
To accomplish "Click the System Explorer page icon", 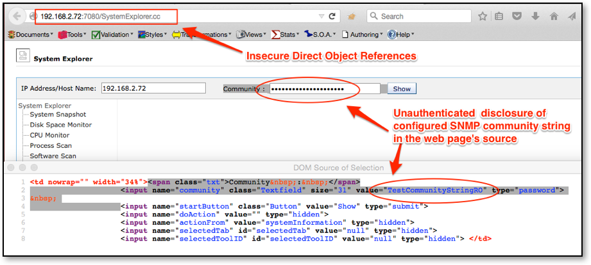I will click(22, 58).
